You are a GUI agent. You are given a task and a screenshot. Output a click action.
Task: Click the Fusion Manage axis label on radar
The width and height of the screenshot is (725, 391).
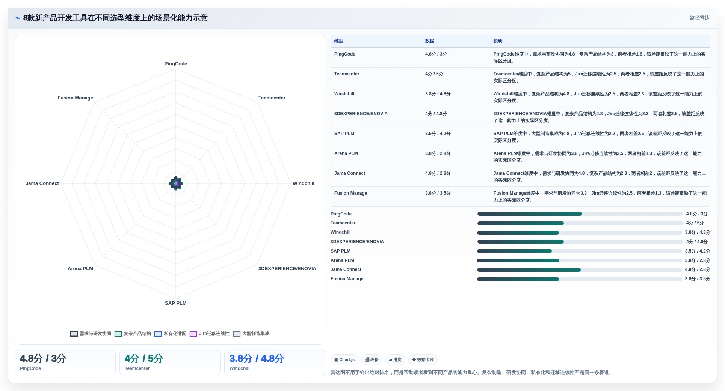click(75, 98)
